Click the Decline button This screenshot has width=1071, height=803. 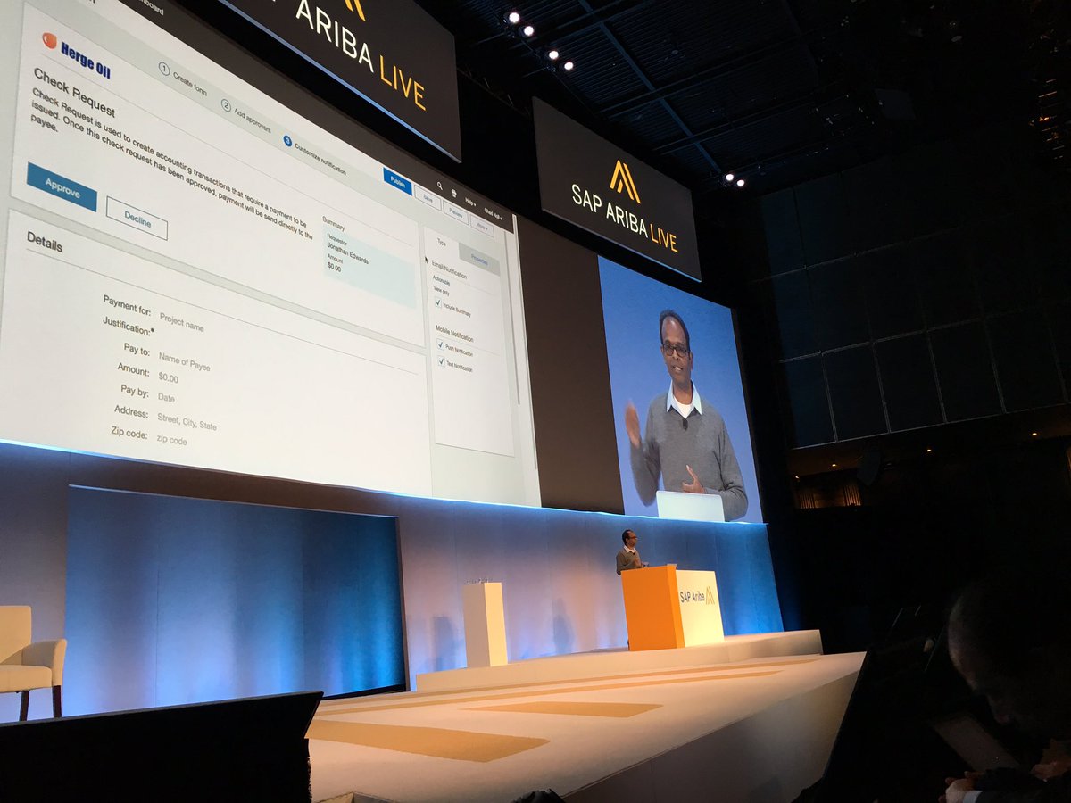tap(137, 218)
